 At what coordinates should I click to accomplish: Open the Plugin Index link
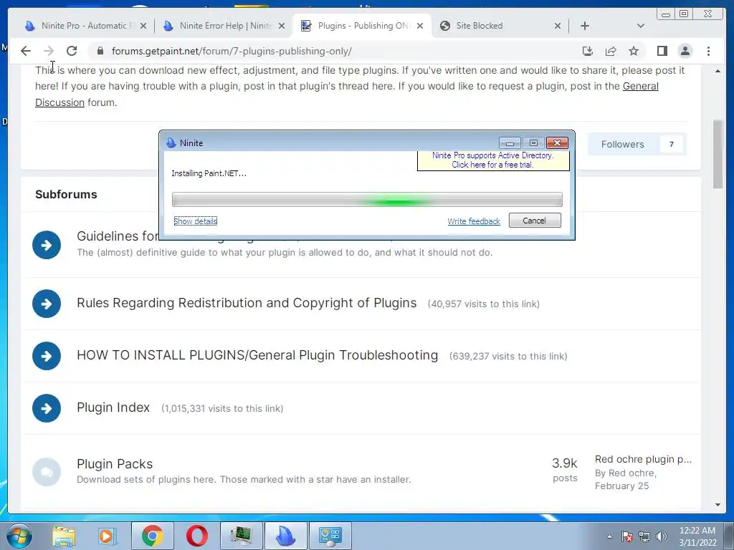click(113, 407)
